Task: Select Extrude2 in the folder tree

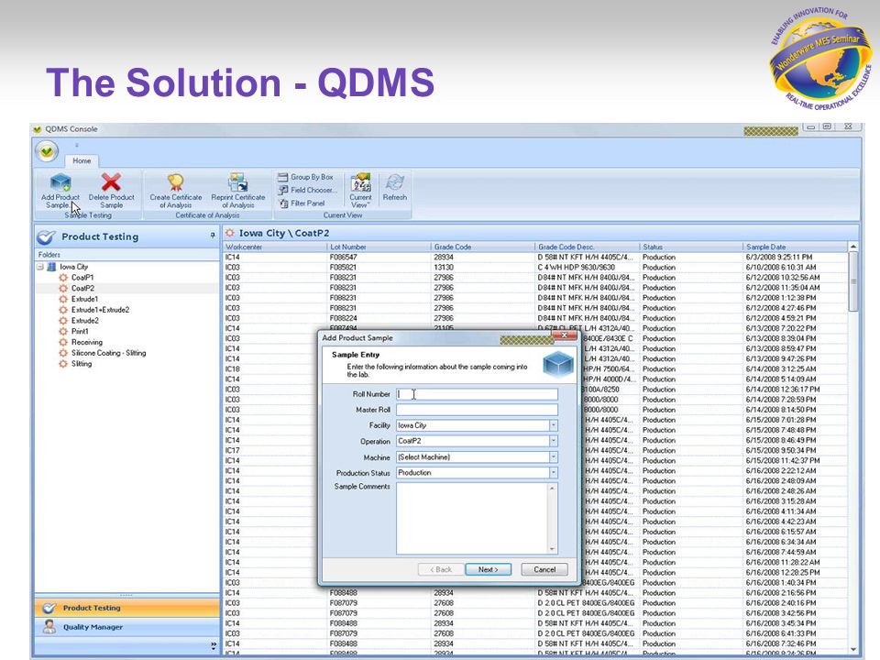Action: pyautogui.click(x=84, y=321)
